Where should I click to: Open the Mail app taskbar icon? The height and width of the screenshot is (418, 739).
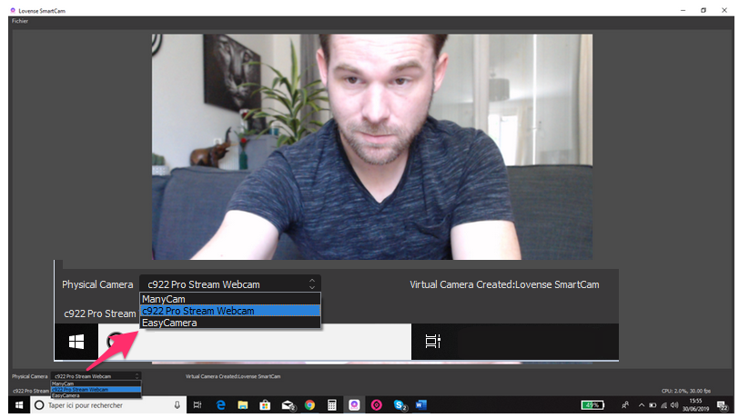coord(288,405)
